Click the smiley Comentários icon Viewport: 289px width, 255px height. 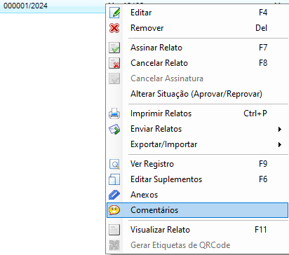pos(114,210)
